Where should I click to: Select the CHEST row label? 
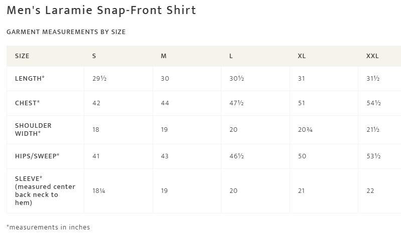[x=27, y=103]
